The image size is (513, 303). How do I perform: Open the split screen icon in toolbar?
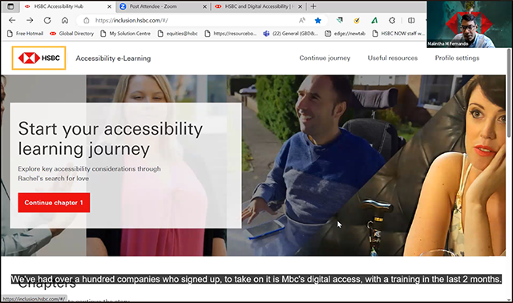point(411,20)
